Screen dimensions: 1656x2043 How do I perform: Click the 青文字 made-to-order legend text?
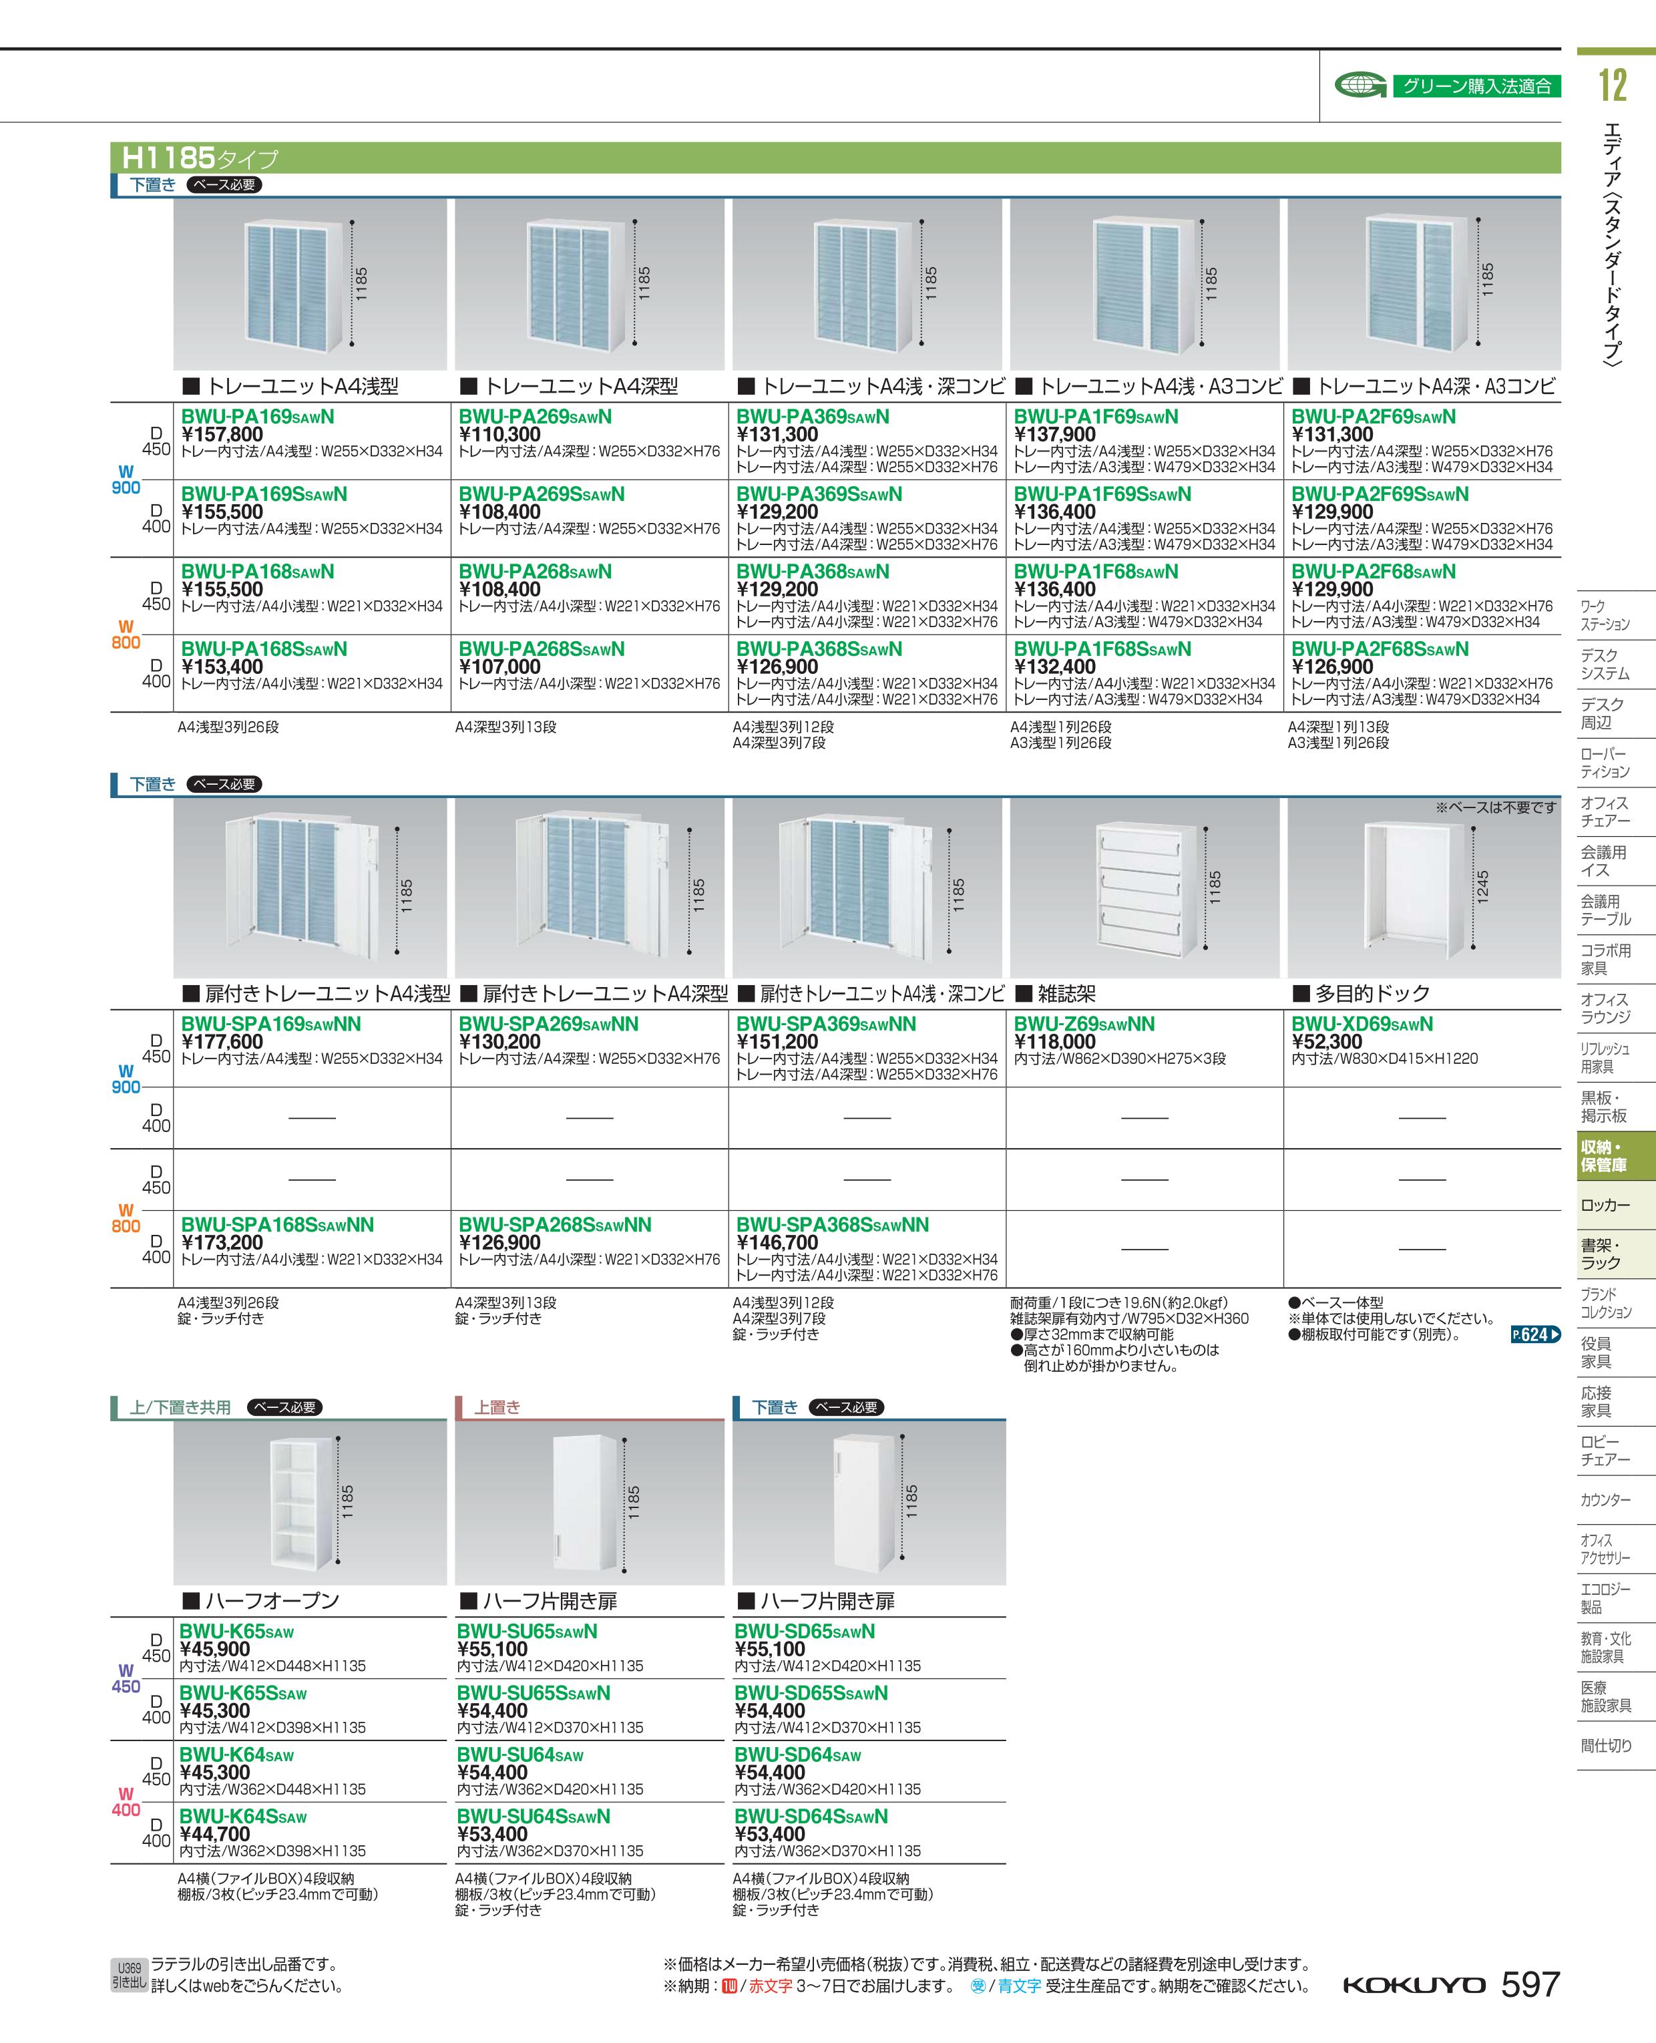[x=1019, y=1986]
